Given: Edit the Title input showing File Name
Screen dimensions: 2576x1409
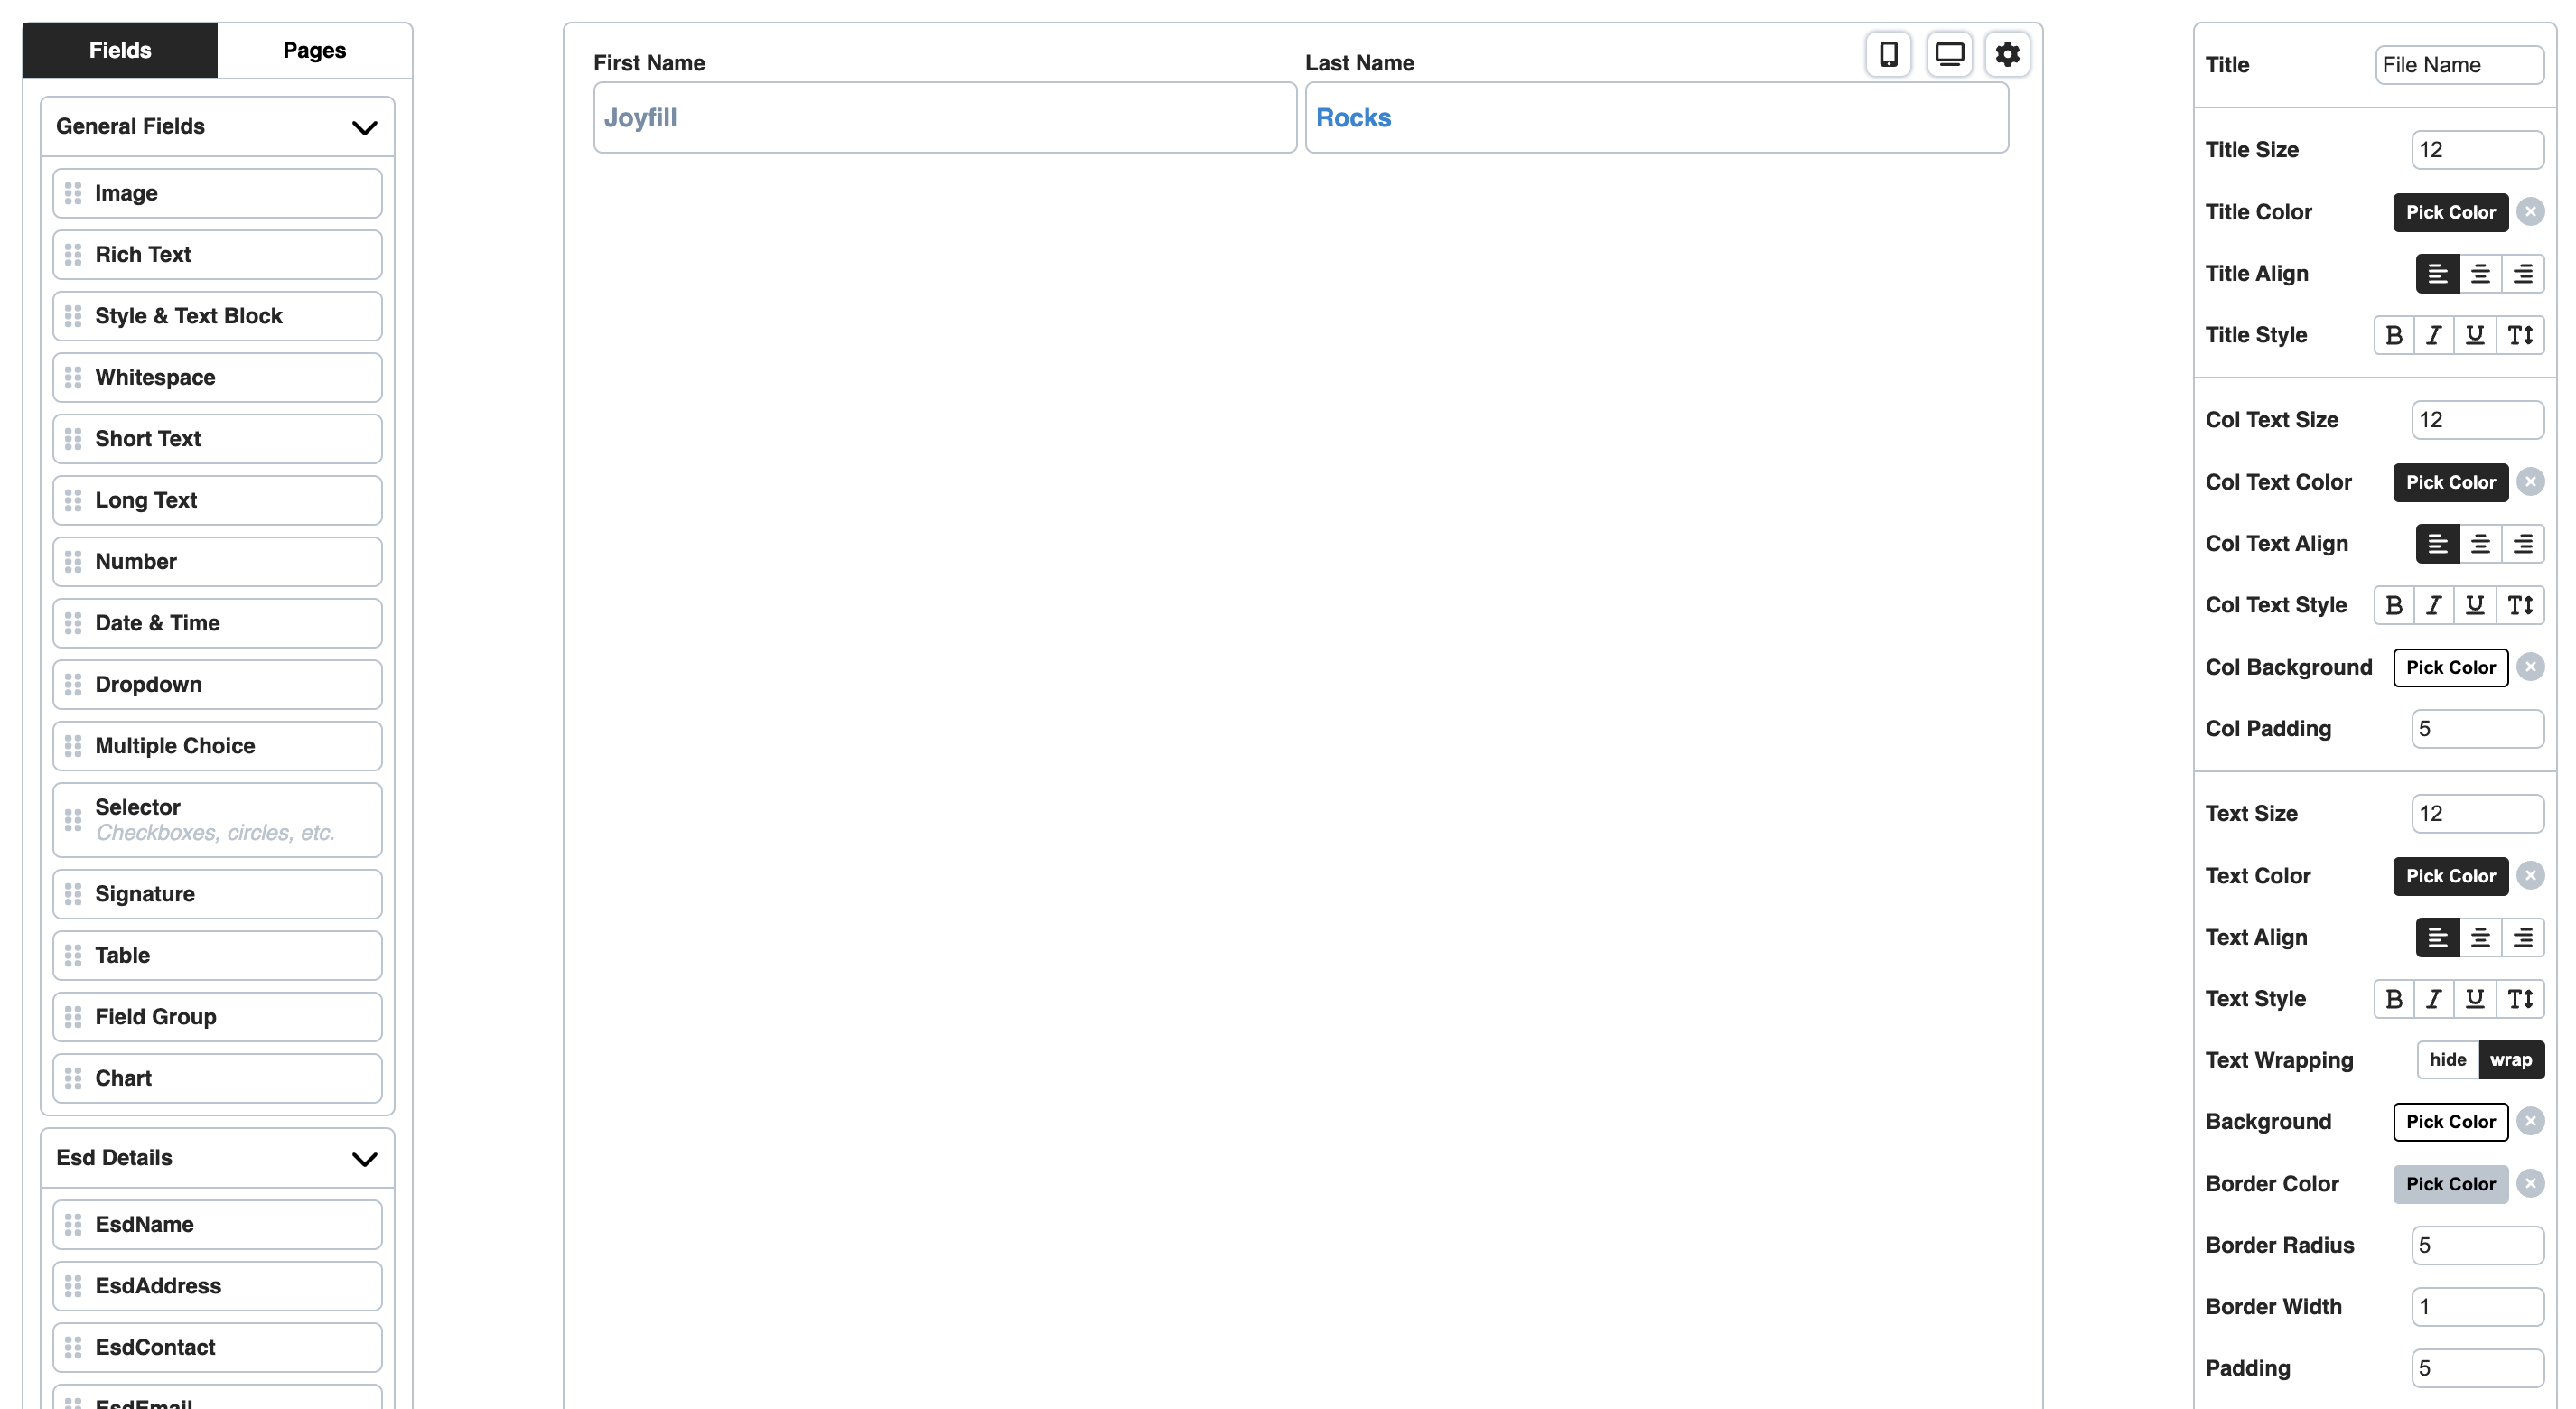Looking at the screenshot, I should [2460, 65].
